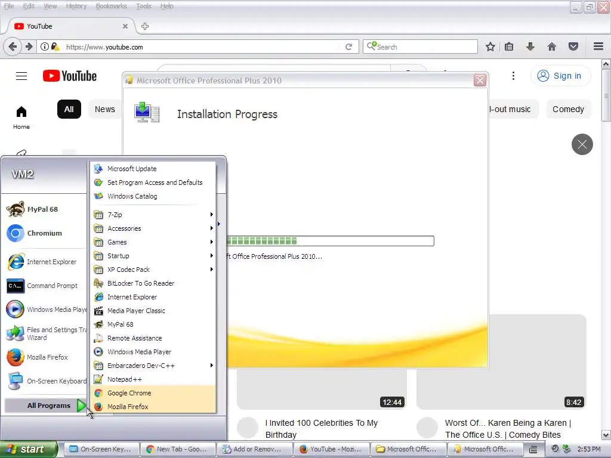Viewport: 611px width, 458px height.
Task: Click All Programs in Start menu
Action: click(45, 406)
